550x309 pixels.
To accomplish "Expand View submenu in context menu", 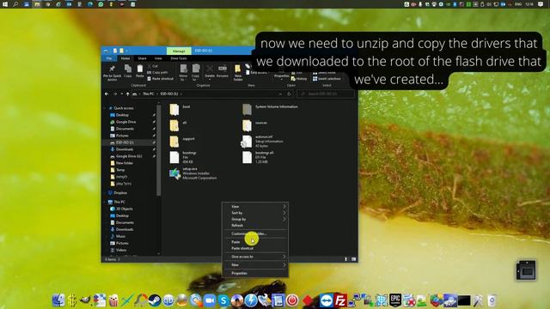I will 256,207.
